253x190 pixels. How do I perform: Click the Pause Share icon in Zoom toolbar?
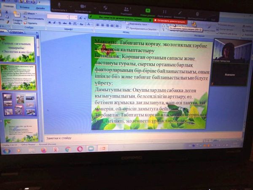click(164, 6)
